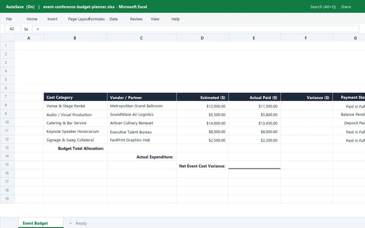Open the Page Layout tab
365x228 pixels.
click(78, 19)
